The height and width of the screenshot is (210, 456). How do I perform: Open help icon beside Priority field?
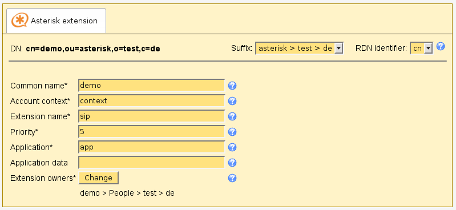click(x=232, y=132)
